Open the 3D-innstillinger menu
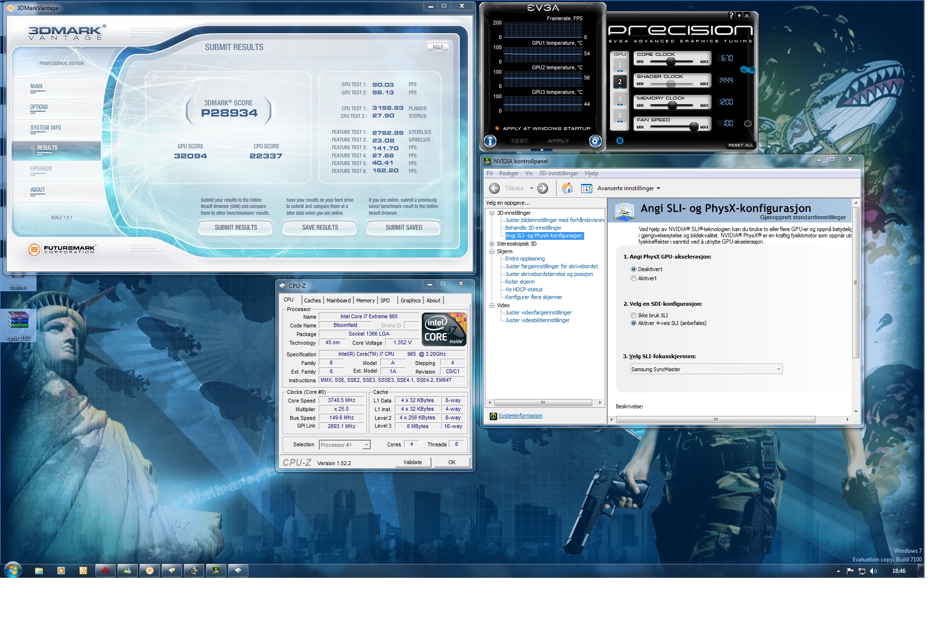Screen dimensions: 936x624 [559, 173]
